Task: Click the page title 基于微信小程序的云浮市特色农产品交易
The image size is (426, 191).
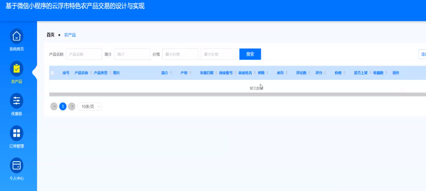Action: [x=75, y=6]
